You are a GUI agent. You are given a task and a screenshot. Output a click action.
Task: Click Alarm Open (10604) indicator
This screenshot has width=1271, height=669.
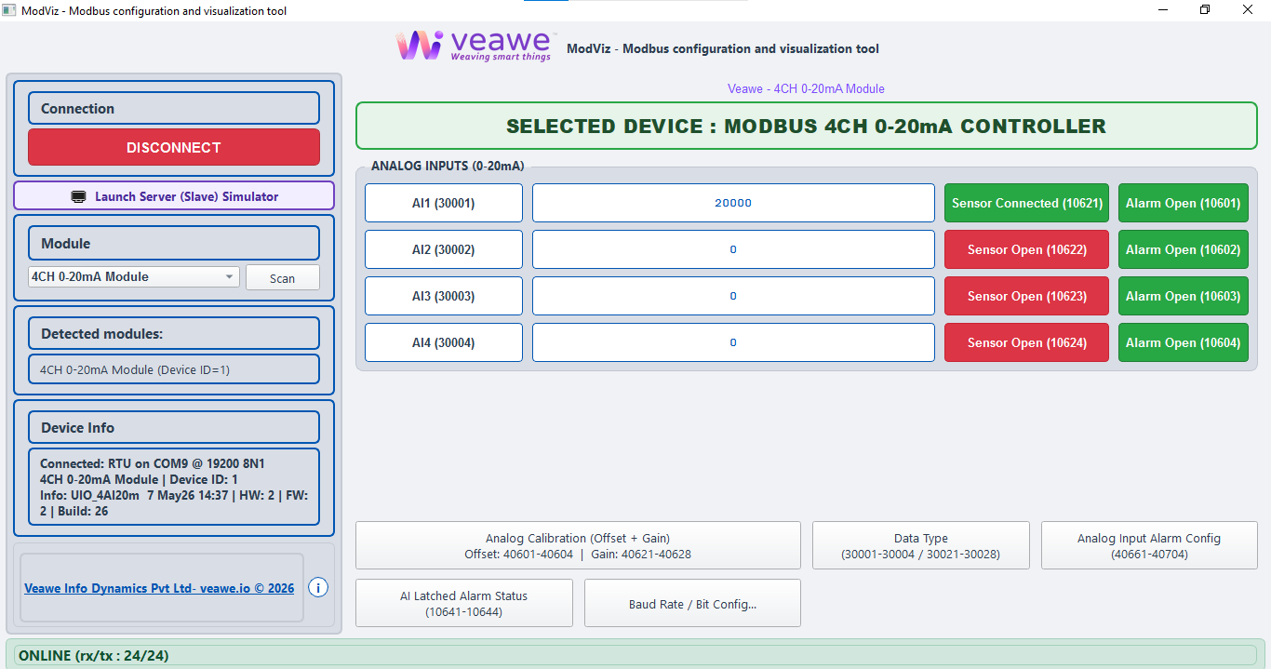point(1184,342)
